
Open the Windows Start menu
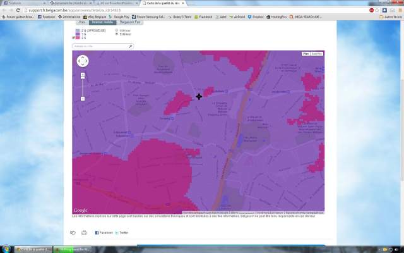coord(6,248)
